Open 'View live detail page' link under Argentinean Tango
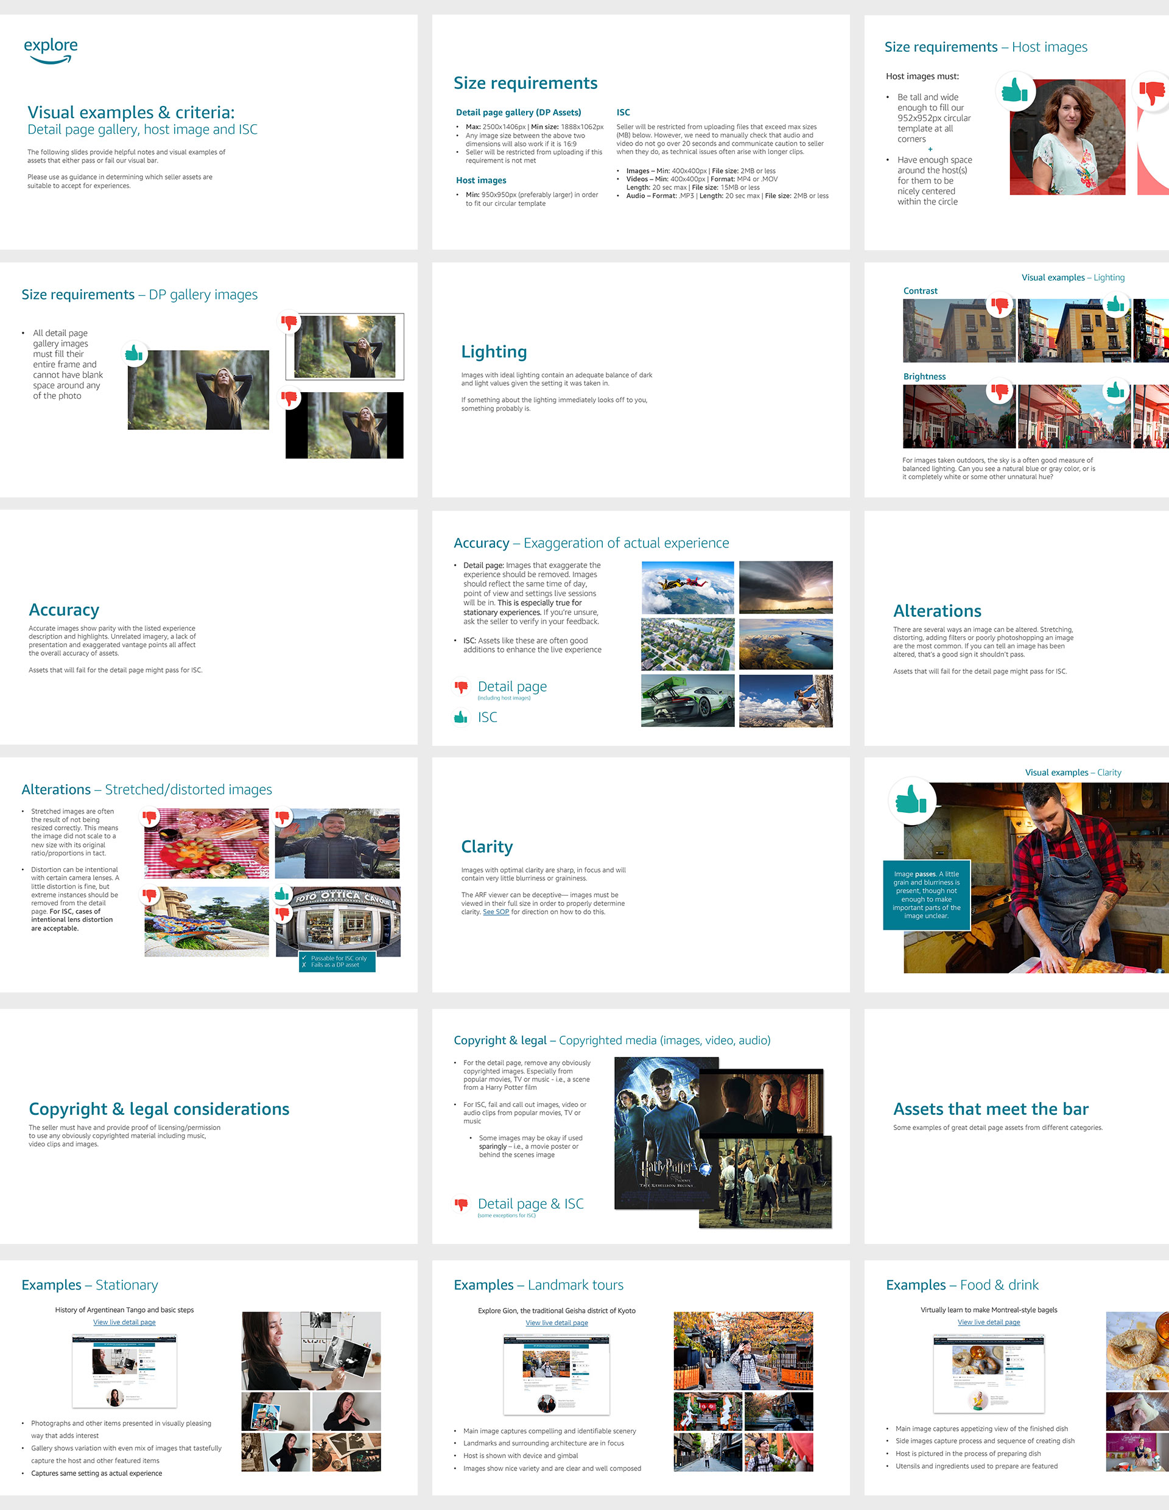Viewport: 1169px width, 1510px height. tap(124, 1322)
